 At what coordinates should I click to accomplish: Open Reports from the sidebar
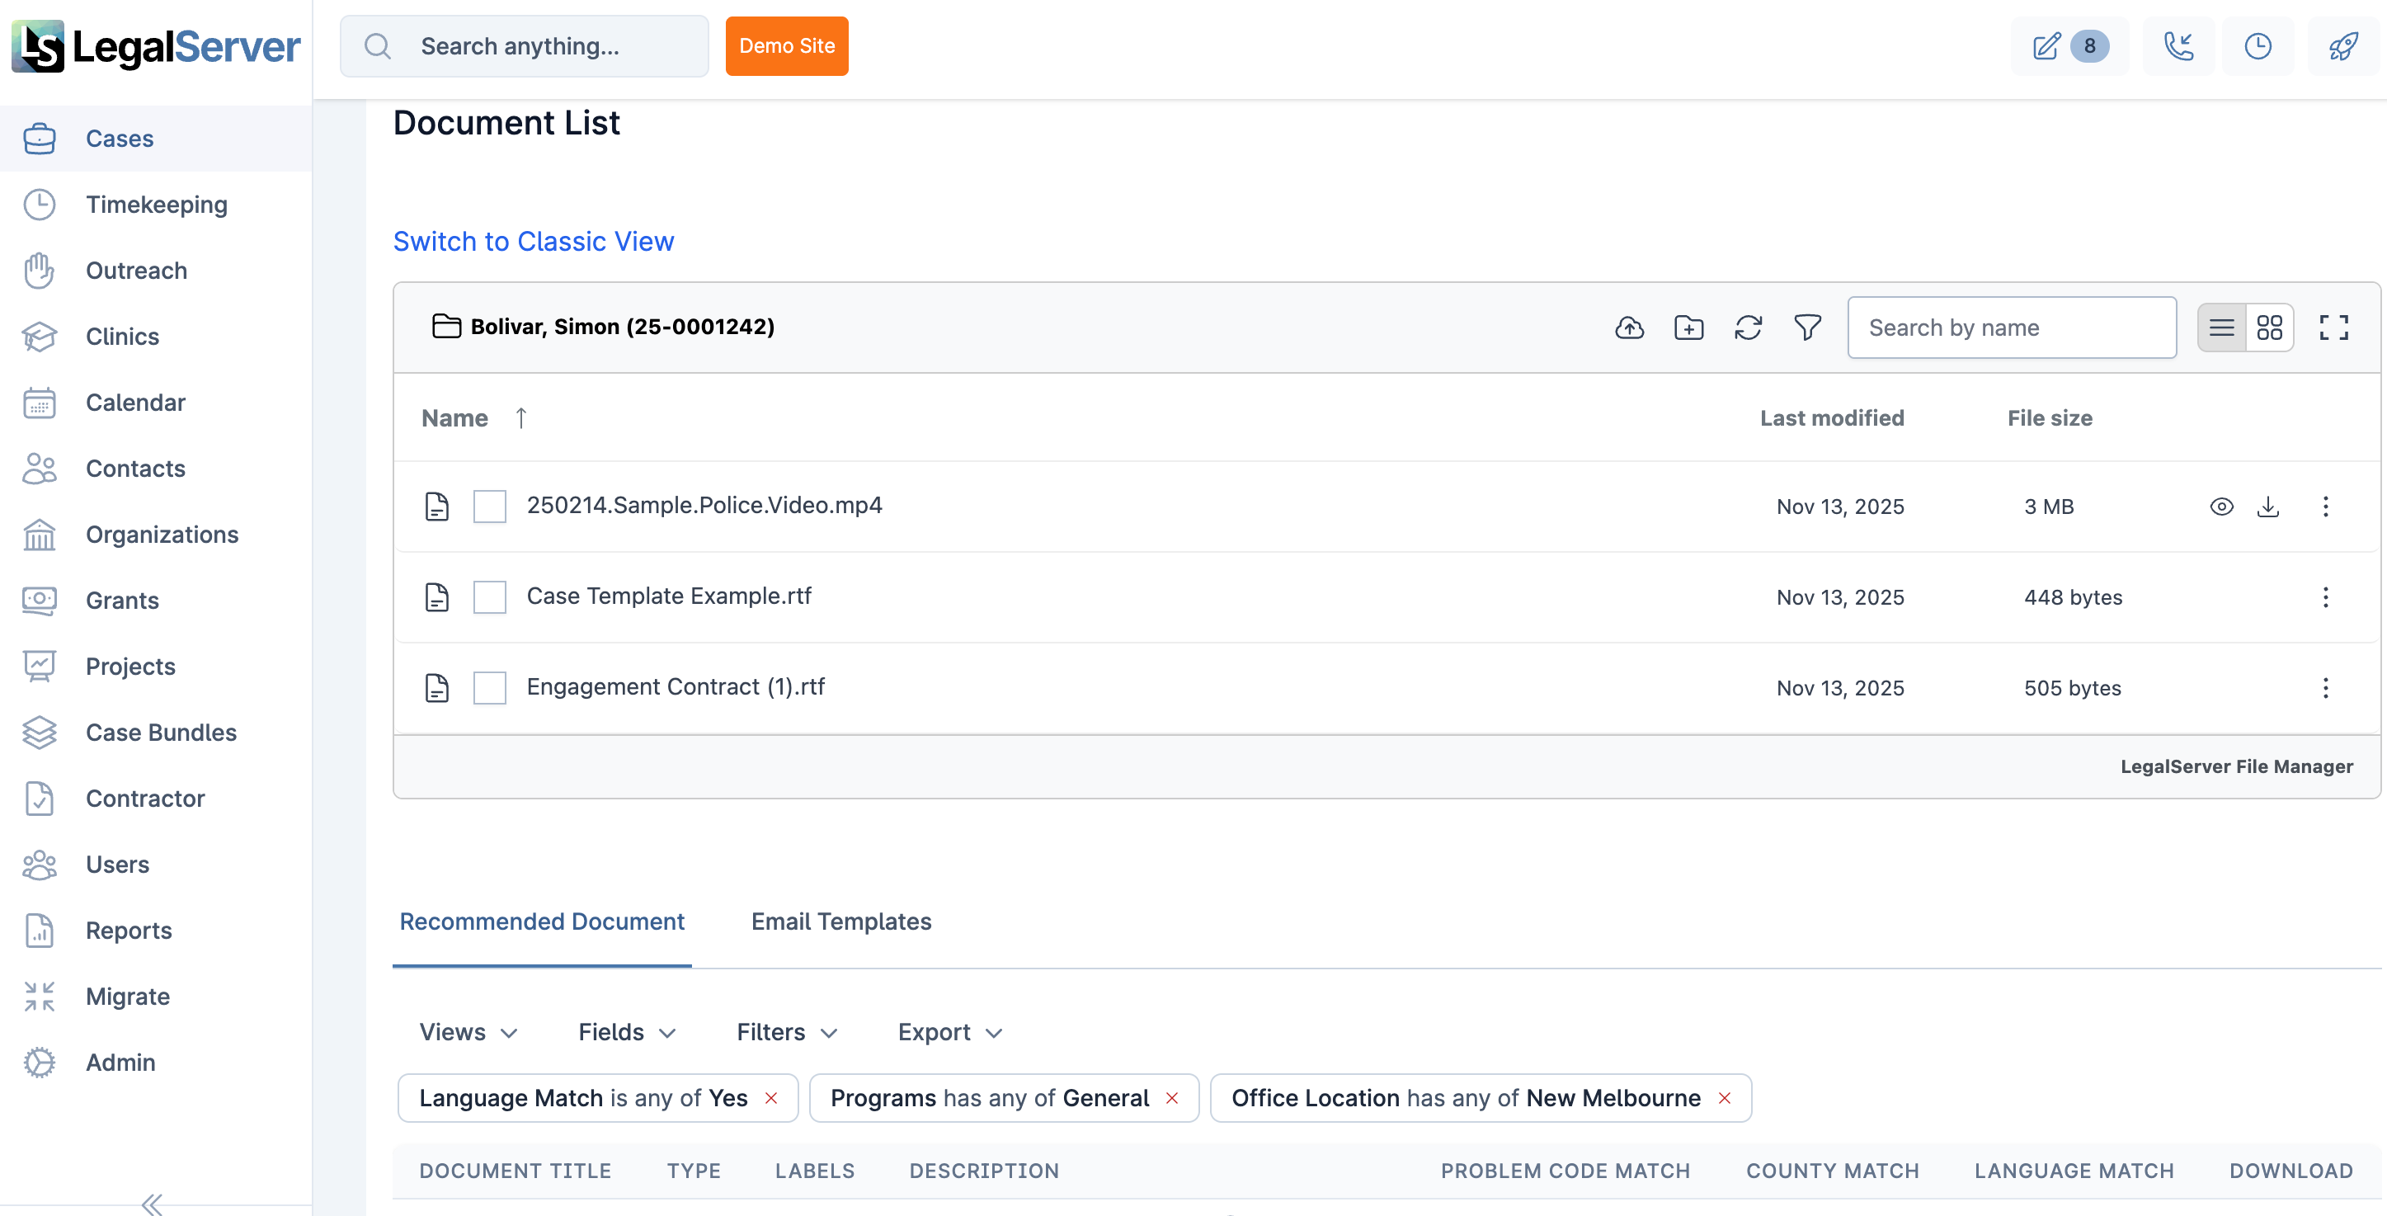coord(129,931)
